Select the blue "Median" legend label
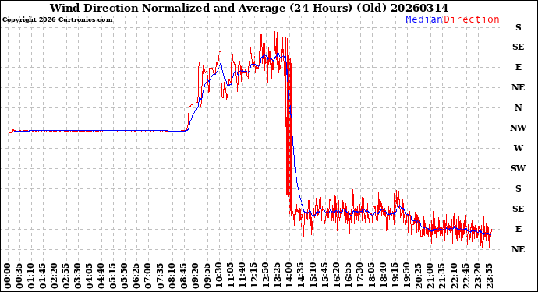Viewport: 538px width, 292px height. (x=424, y=19)
